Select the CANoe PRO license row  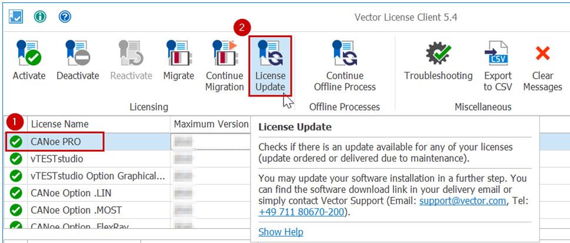point(56,142)
